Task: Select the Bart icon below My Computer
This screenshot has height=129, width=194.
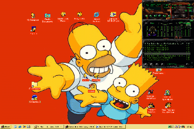Action: [33, 29]
